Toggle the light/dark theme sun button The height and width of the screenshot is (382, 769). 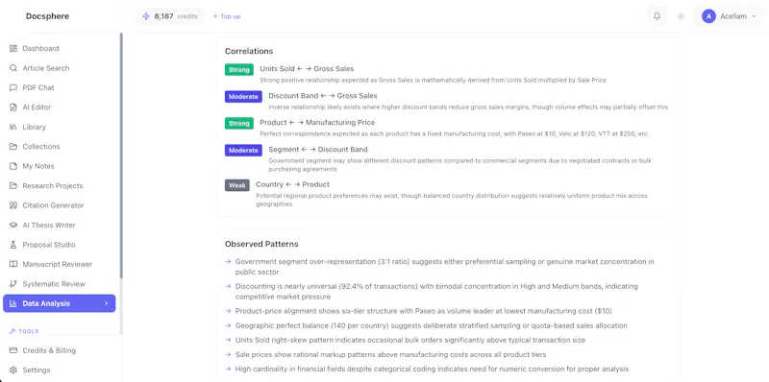(681, 16)
